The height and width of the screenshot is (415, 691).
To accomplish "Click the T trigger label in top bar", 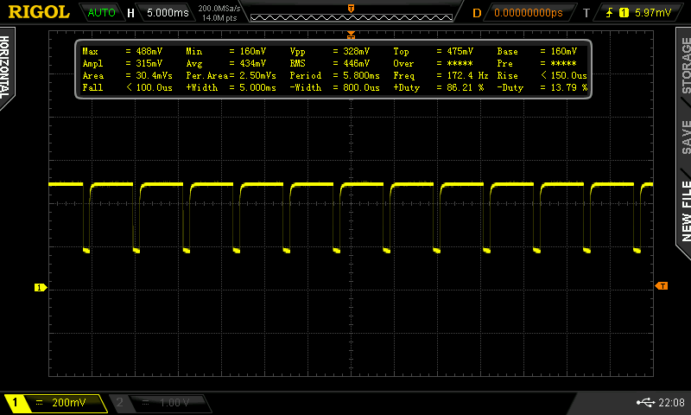I will pos(586,13).
